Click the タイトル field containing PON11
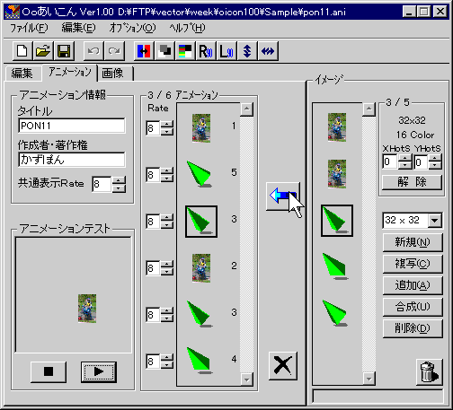 pyautogui.click(x=72, y=126)
